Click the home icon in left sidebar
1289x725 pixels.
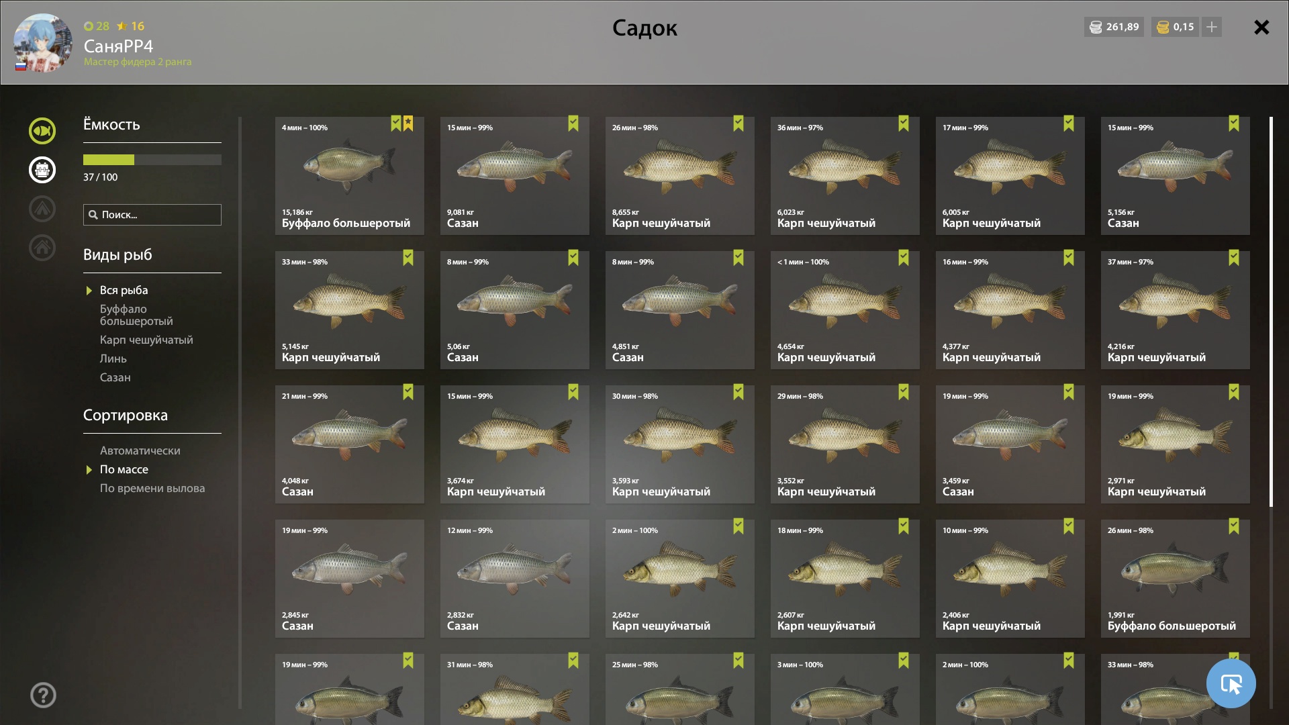[42, 248]
